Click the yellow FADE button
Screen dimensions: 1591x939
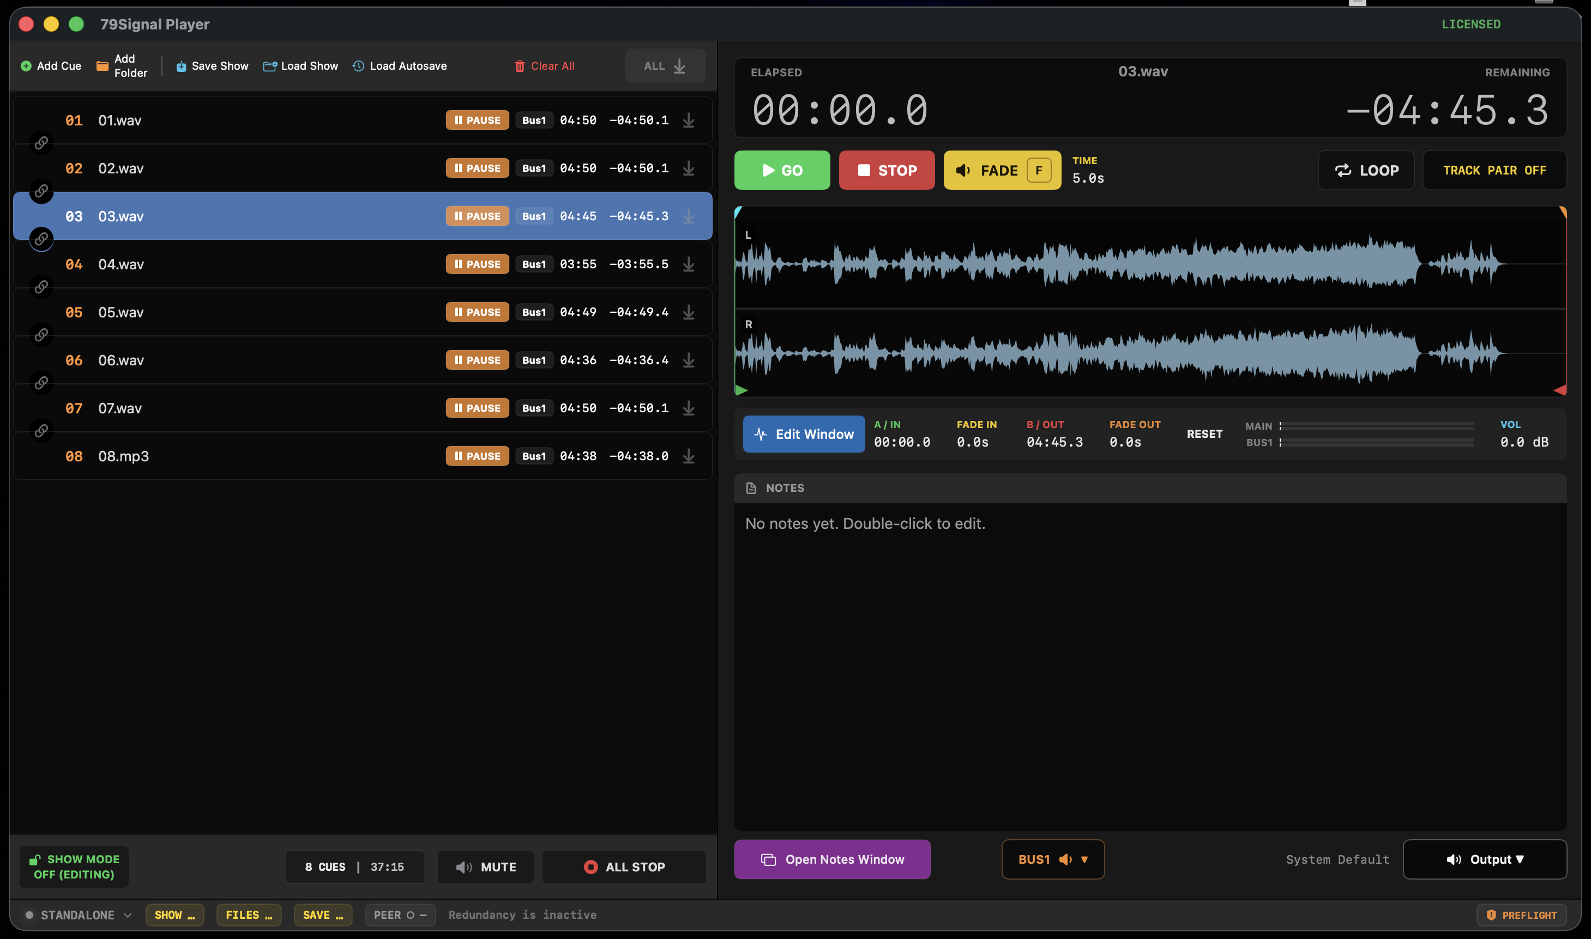coord(1002,170)
